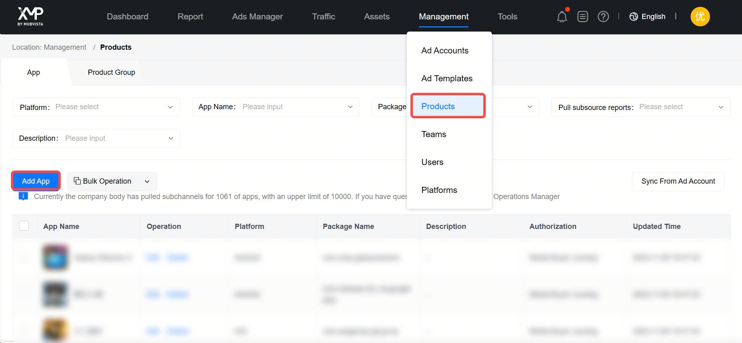
Task: Click Sync From Ad Account button
Action: (x=678, y=181)
